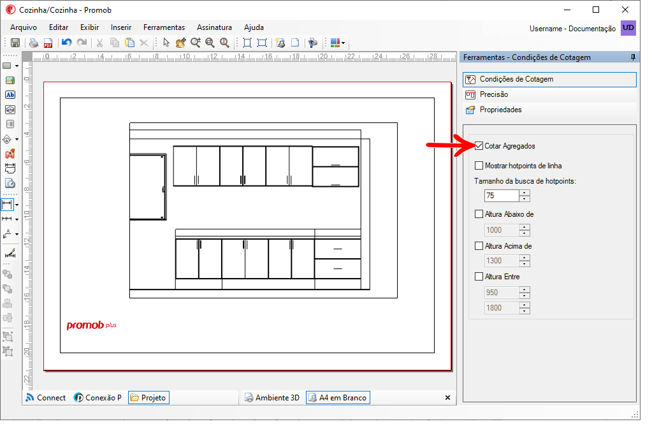Open the Arquivo menu
This screenshot has width=652, height=431.
click(x=24, y=27)
